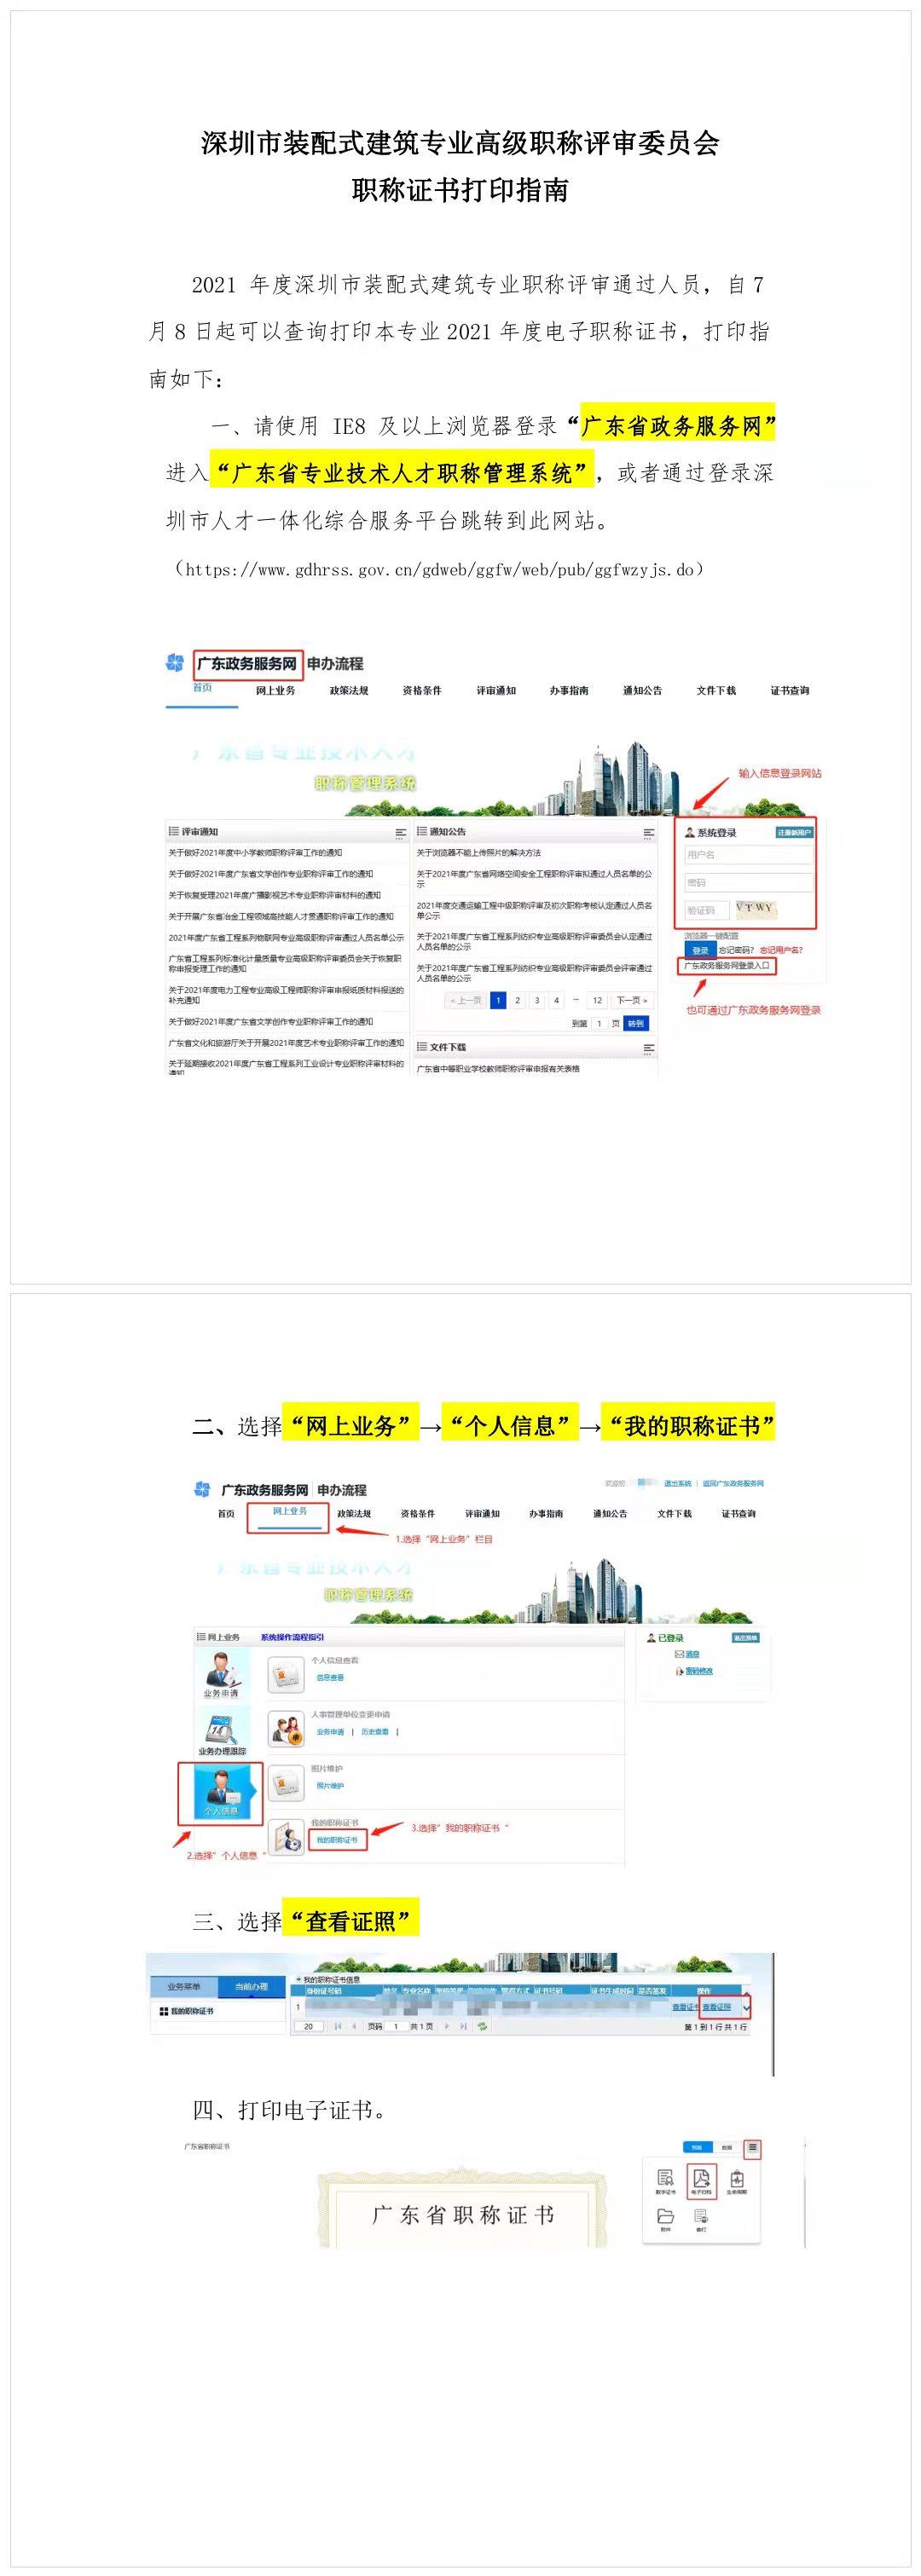Open 网上业务 tab in second screenshot
The width and height of the screenshot is (921, 2576).
(x=289, y=1511)
